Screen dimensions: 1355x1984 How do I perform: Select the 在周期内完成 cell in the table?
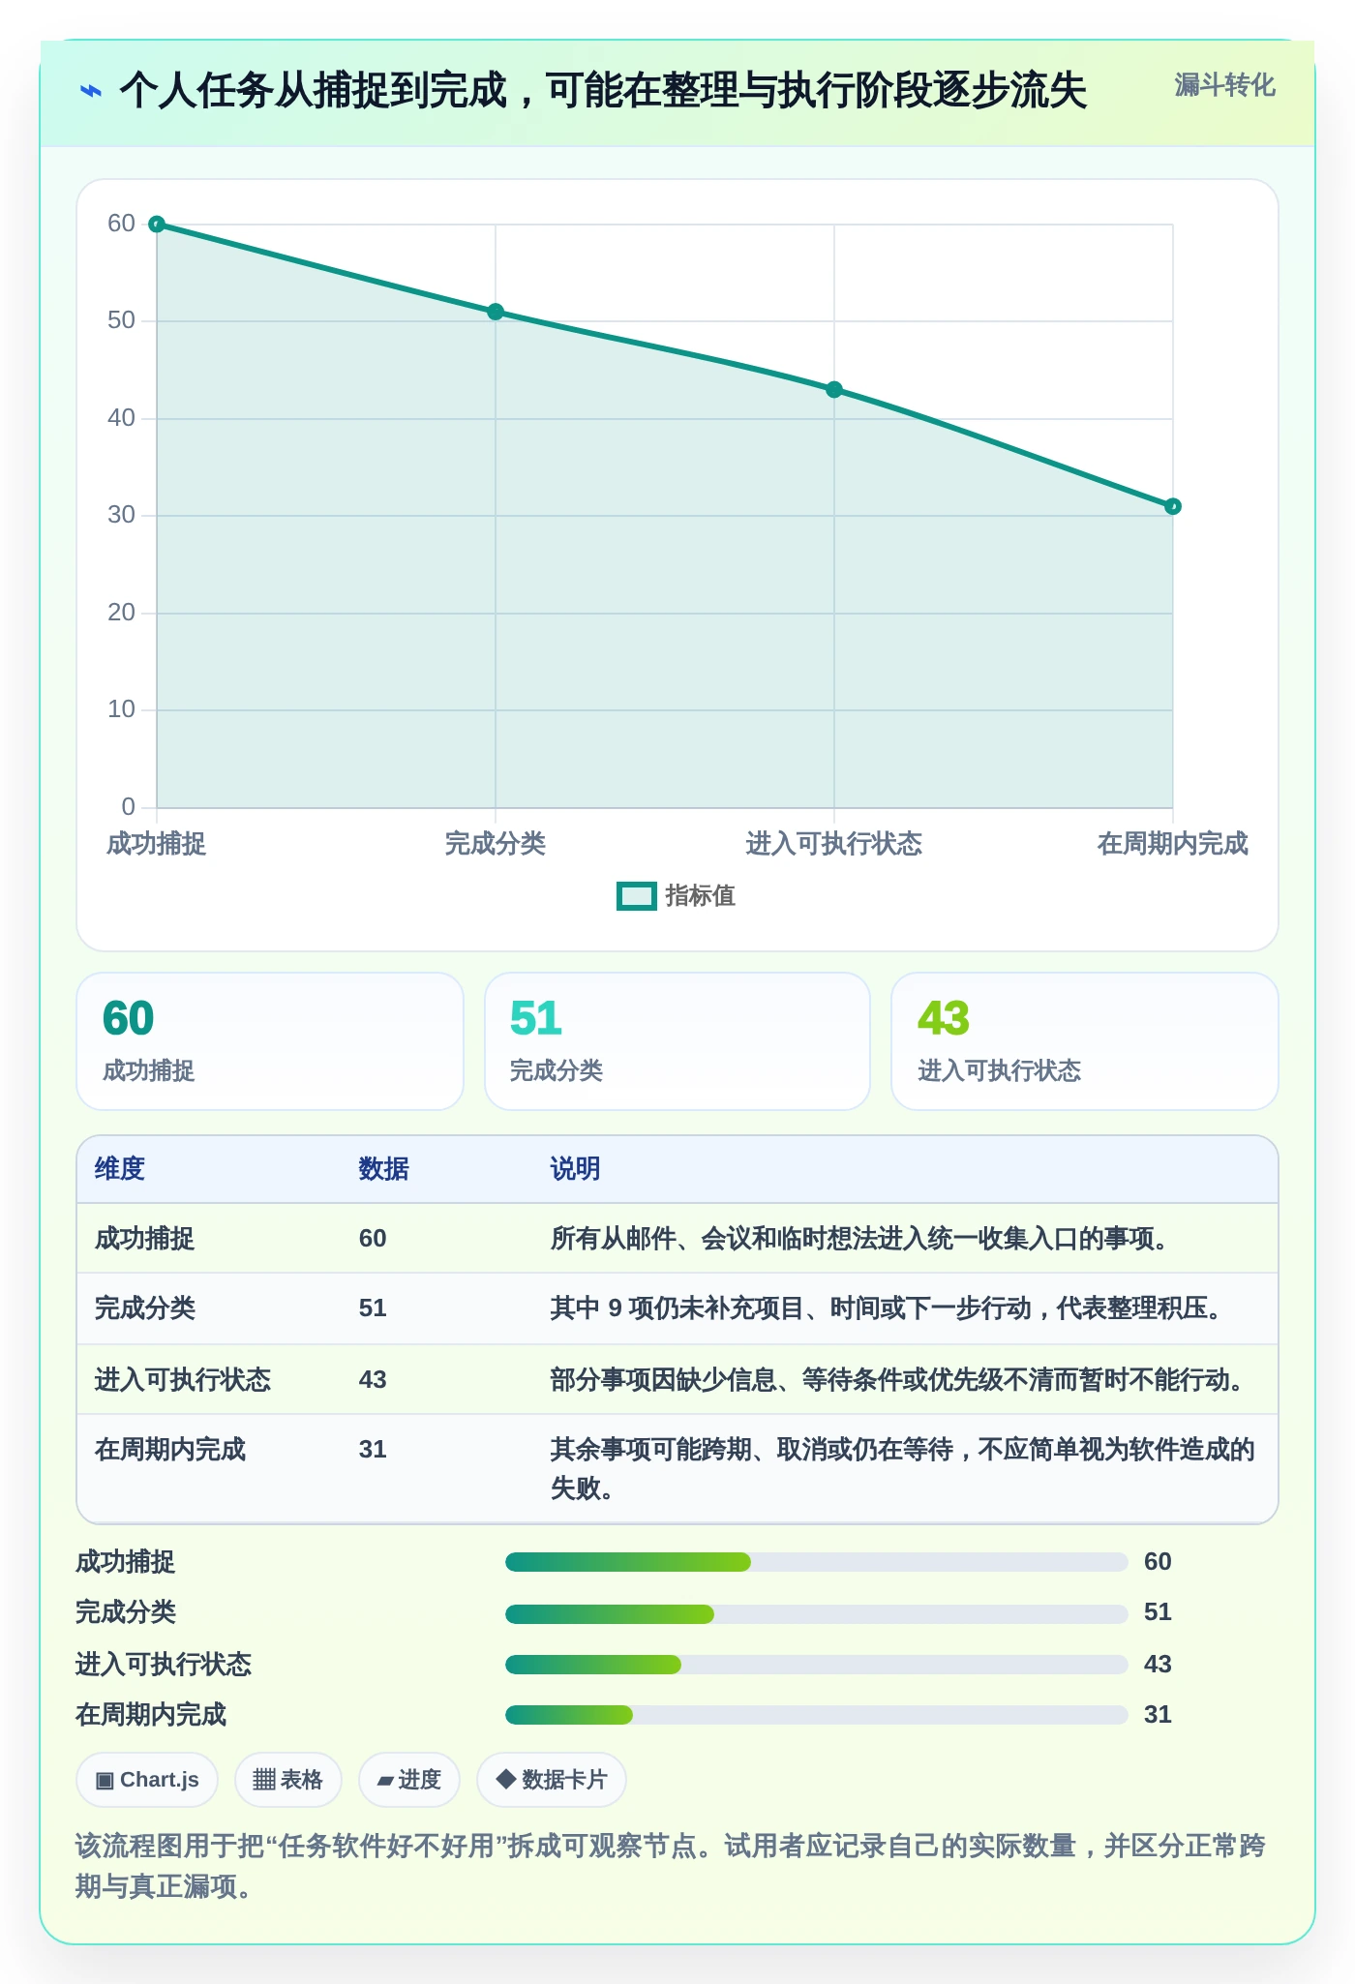tap(170, 1450)
